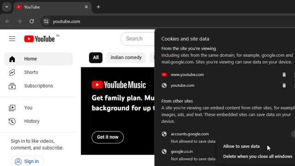Viewport: 295px width, 166px height.
Task: Select the All filter chip
Action: pos(95,58)
